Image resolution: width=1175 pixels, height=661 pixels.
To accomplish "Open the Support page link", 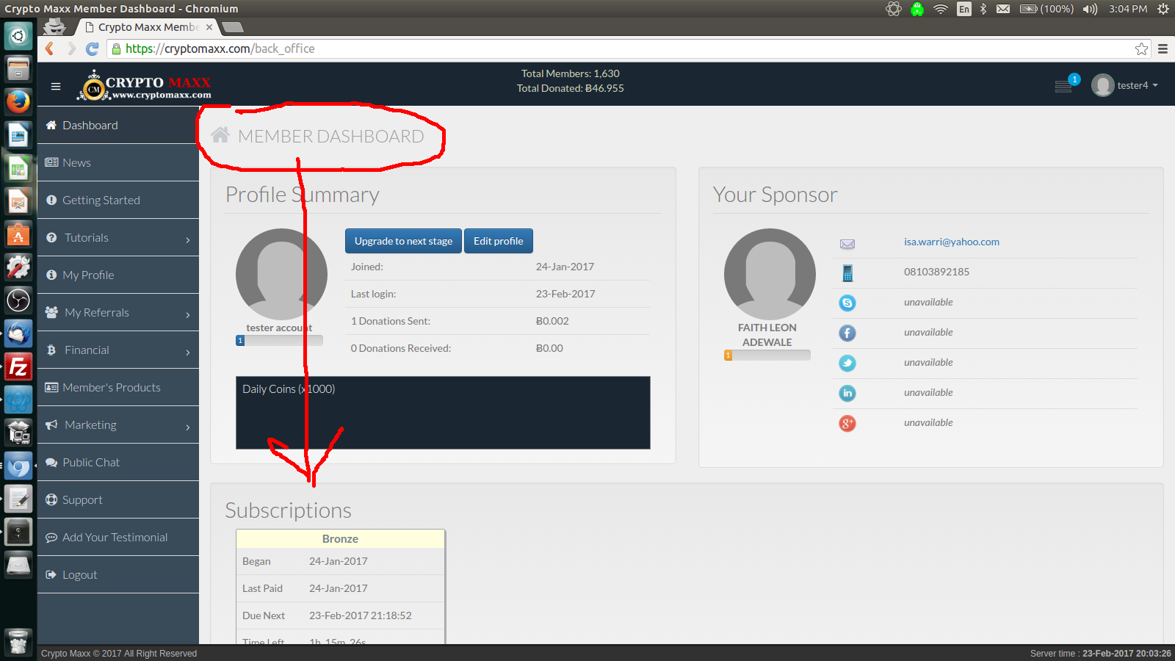I will coord(118,499).
